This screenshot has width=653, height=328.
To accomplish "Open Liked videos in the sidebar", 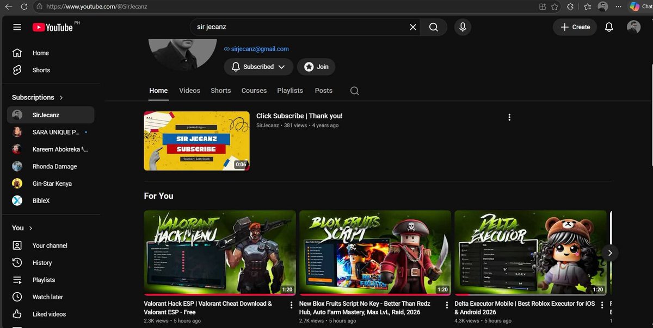I will (x=51, y=314).
